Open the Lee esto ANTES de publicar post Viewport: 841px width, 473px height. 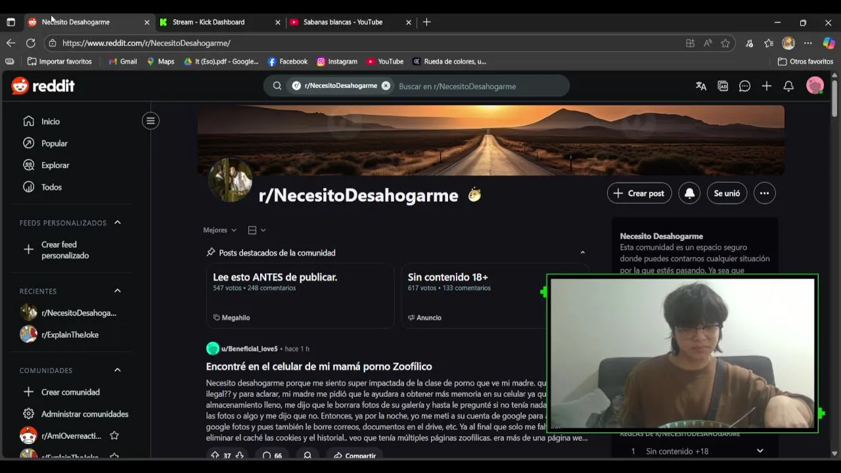click(x=300, y=296)
